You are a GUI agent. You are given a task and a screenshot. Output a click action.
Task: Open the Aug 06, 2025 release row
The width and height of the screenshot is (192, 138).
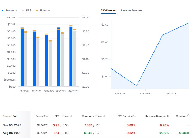click(12, 133)
